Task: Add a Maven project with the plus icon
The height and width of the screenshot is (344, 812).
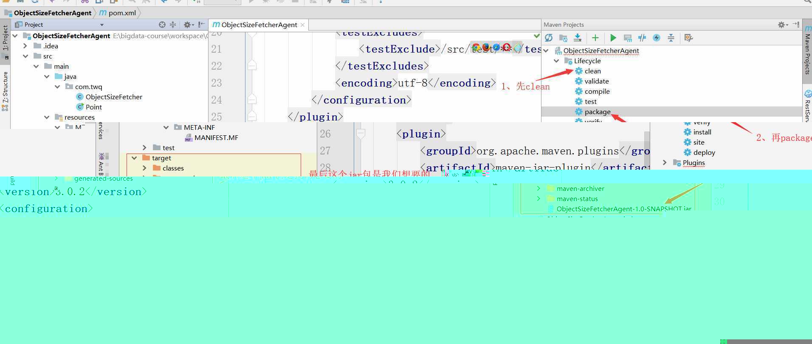Action: coord(595,38)
